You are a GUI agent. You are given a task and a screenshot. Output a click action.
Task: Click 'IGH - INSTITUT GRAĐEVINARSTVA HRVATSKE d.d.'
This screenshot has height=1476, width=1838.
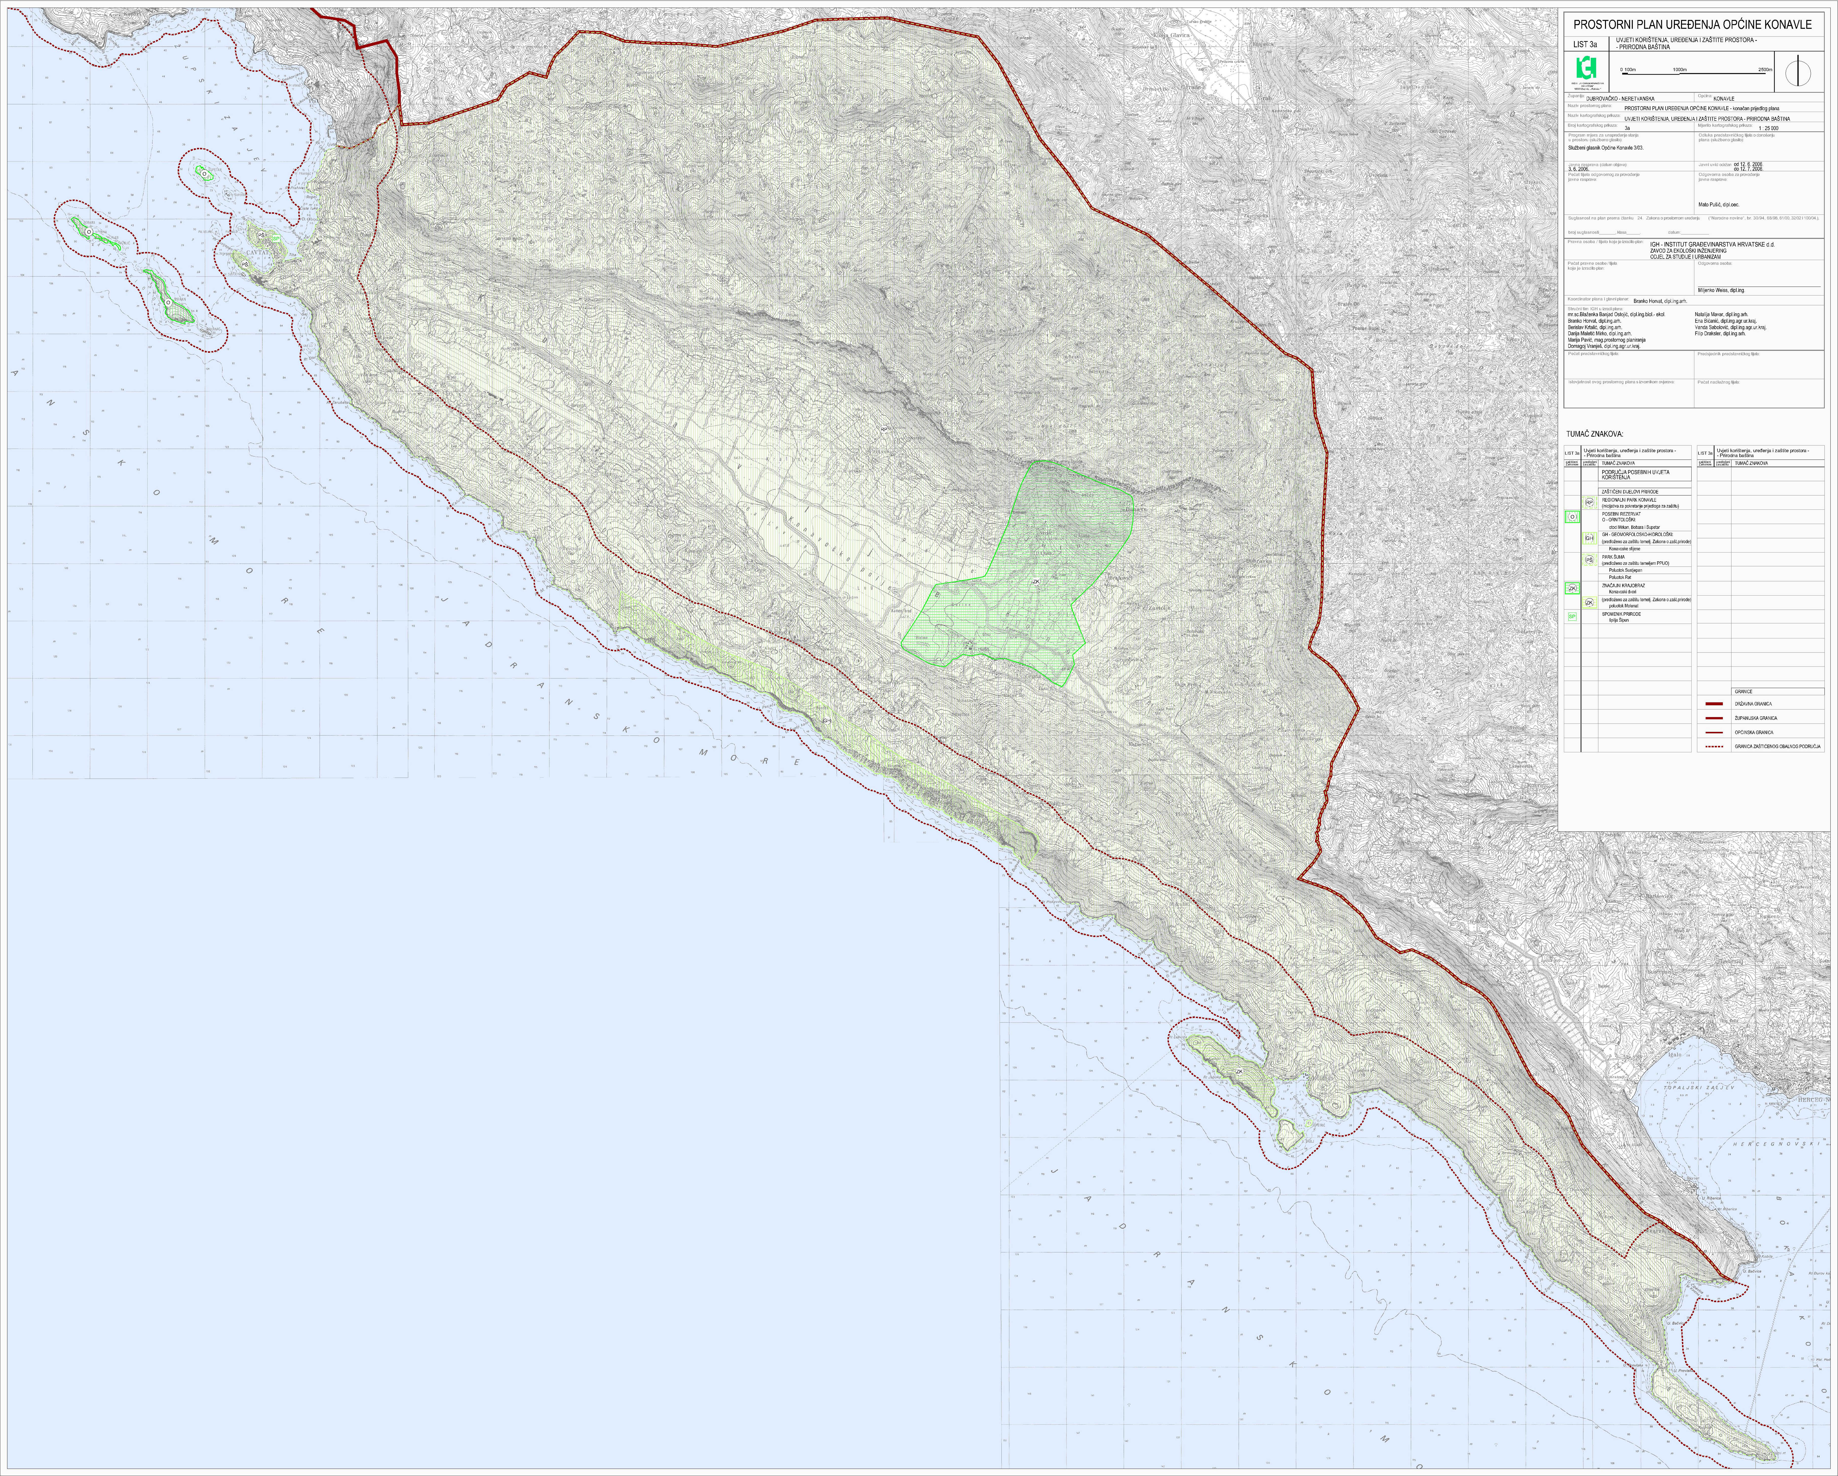tap(1713, 245)
